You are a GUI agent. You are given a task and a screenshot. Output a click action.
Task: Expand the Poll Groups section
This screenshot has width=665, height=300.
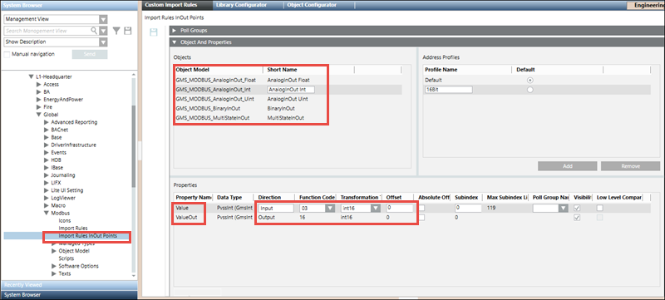pyautogui.click(x=175, y=31)
